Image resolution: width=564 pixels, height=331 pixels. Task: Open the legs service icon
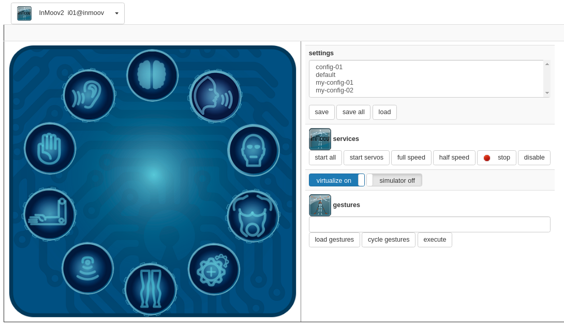pyautogui.click(x=151, y=289)
